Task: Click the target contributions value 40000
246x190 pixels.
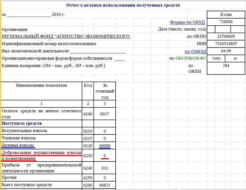Action: coord(105,146)
